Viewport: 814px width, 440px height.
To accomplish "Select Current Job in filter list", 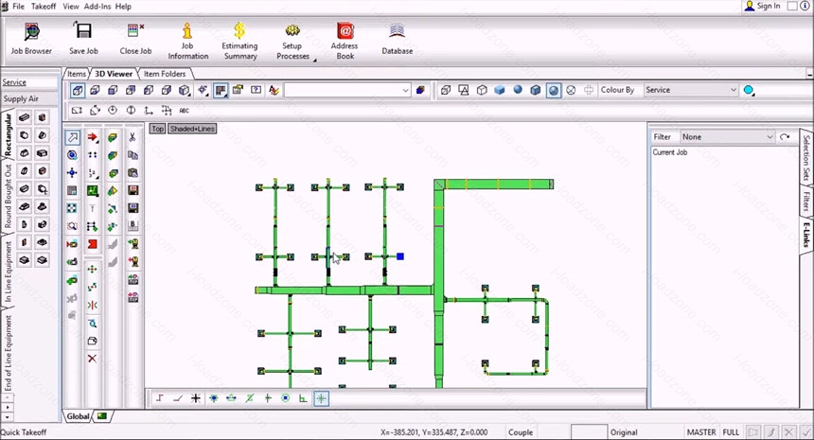I will click(x=670, y=152).
